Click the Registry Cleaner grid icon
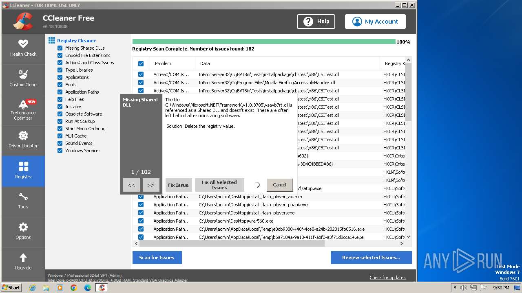522x293 pixels. tap(52, 40)
